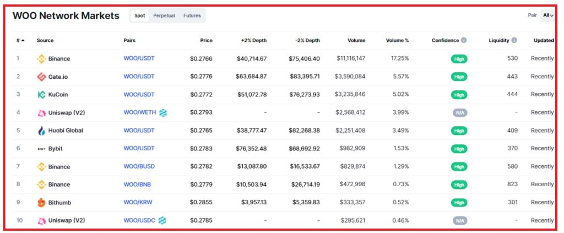Click the KuCoin exchange name
Image resolution: width=564 pixels, height=233 pixels.
(58, 95)
